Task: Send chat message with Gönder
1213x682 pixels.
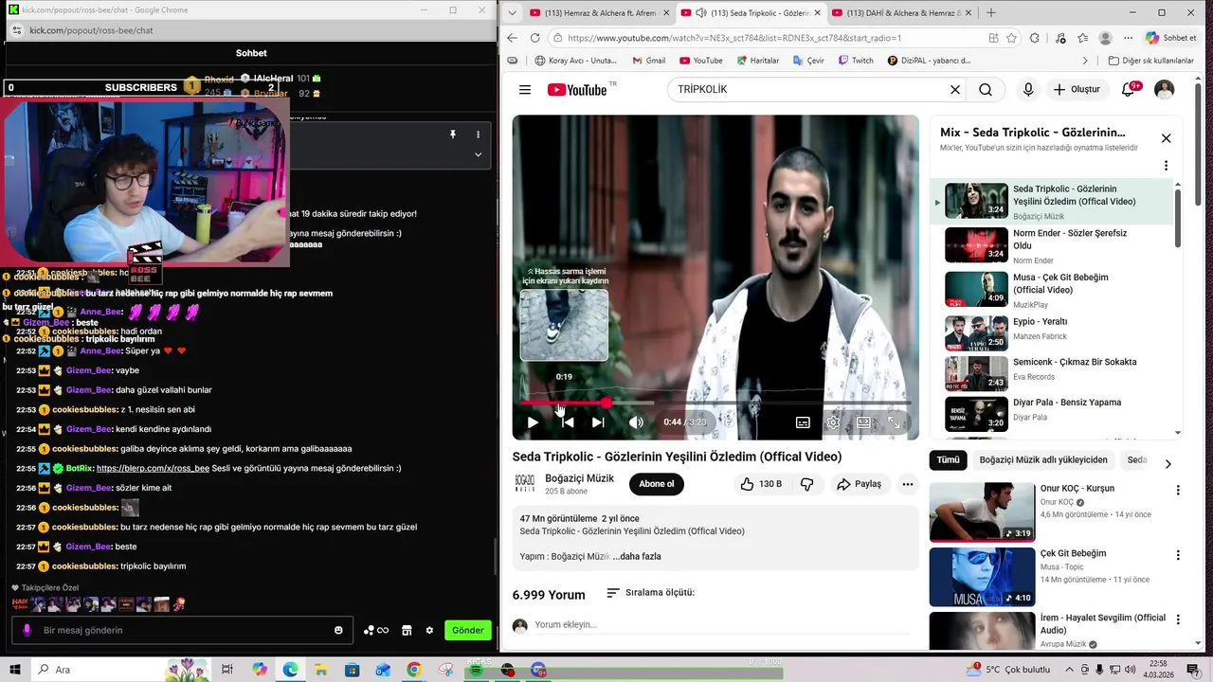Action: pos(467,630)
